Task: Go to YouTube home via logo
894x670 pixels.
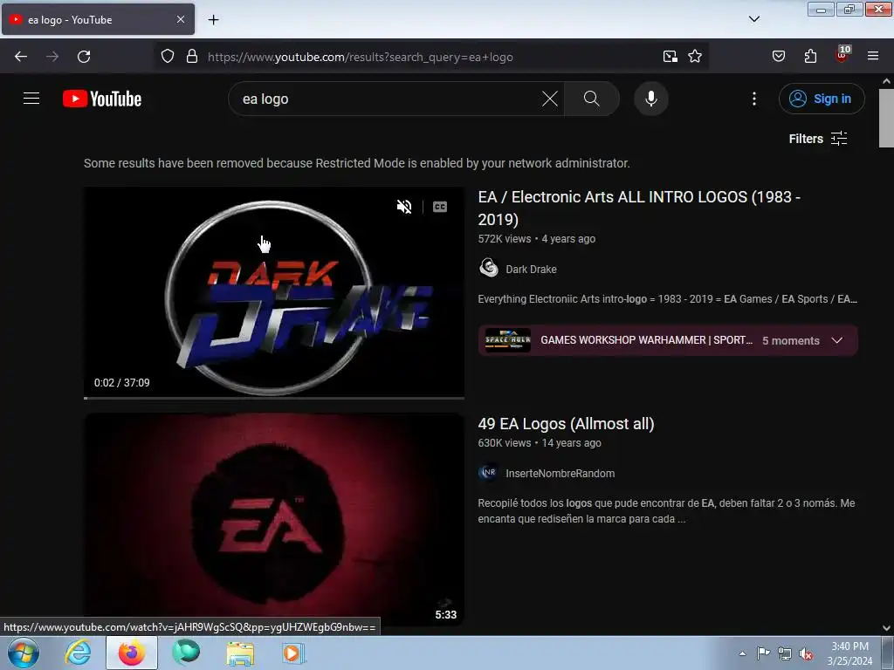Action: pos(102,99)
